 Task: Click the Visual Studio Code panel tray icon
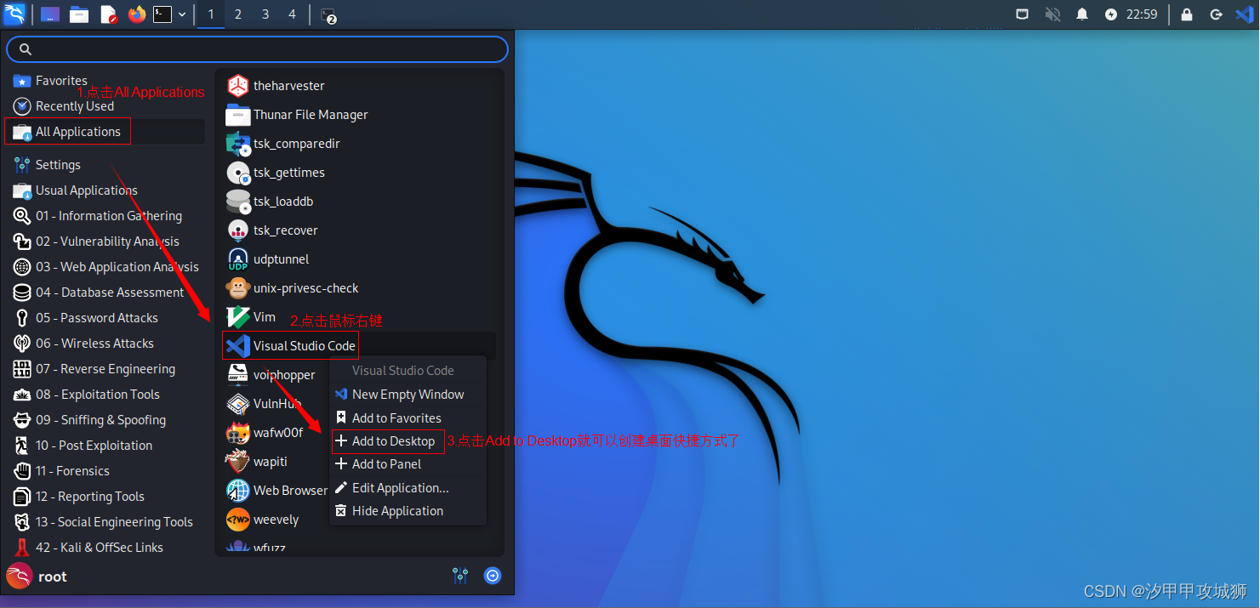pos(1244,14)
